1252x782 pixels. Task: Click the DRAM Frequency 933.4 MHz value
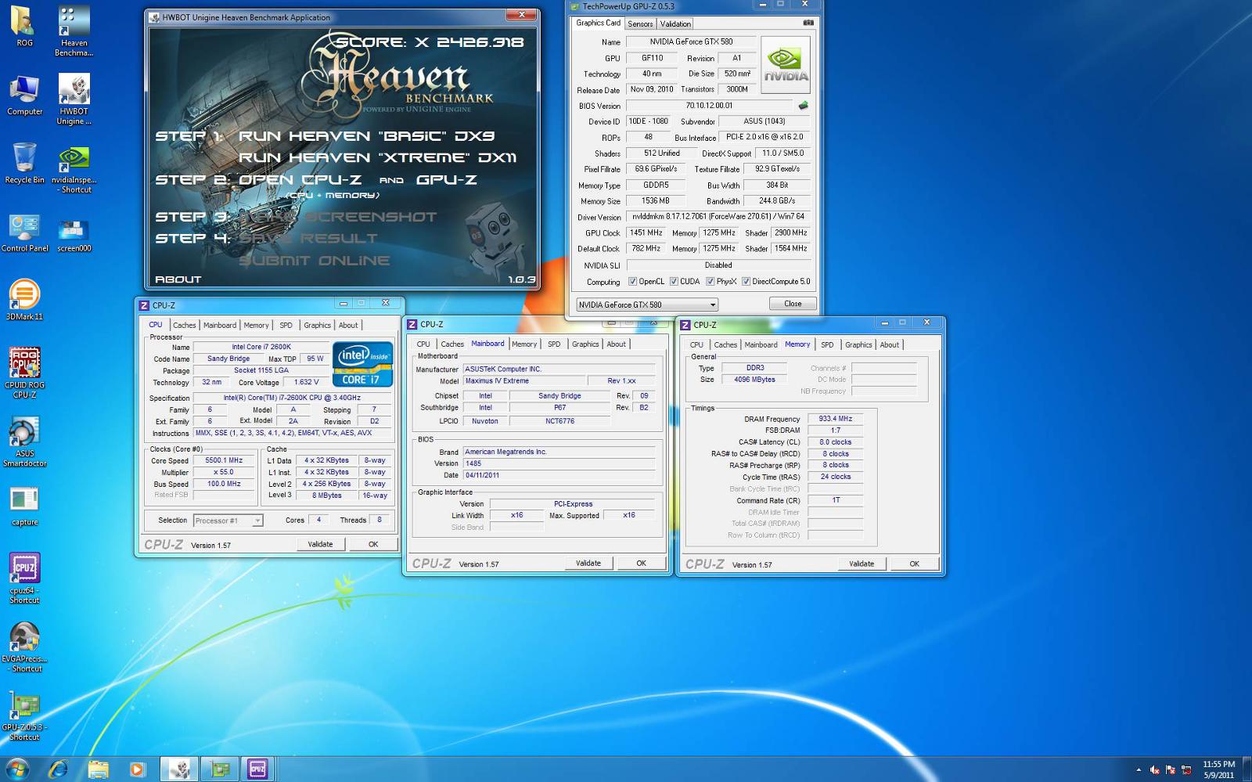click(835, 419)
